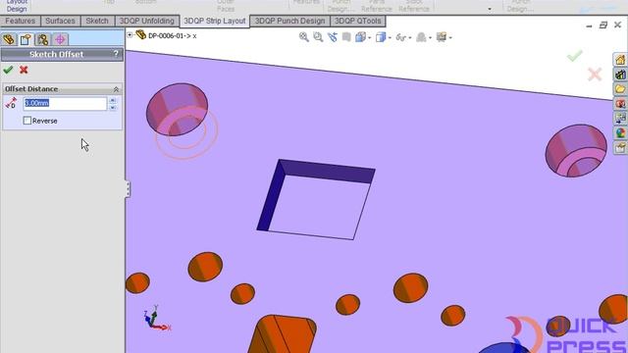Open Design Library sidebar icon
This screenshot has width=628, height=353.
(620, 75)
